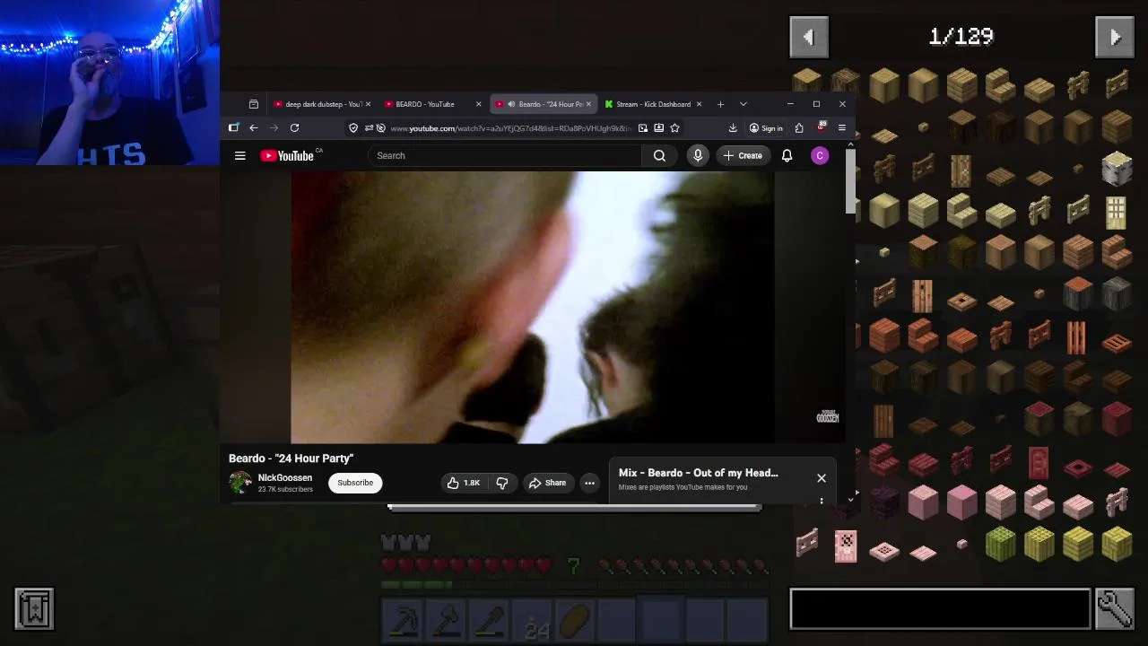
Task: Pick the oak door item
Action: click(x=961, y=169)
